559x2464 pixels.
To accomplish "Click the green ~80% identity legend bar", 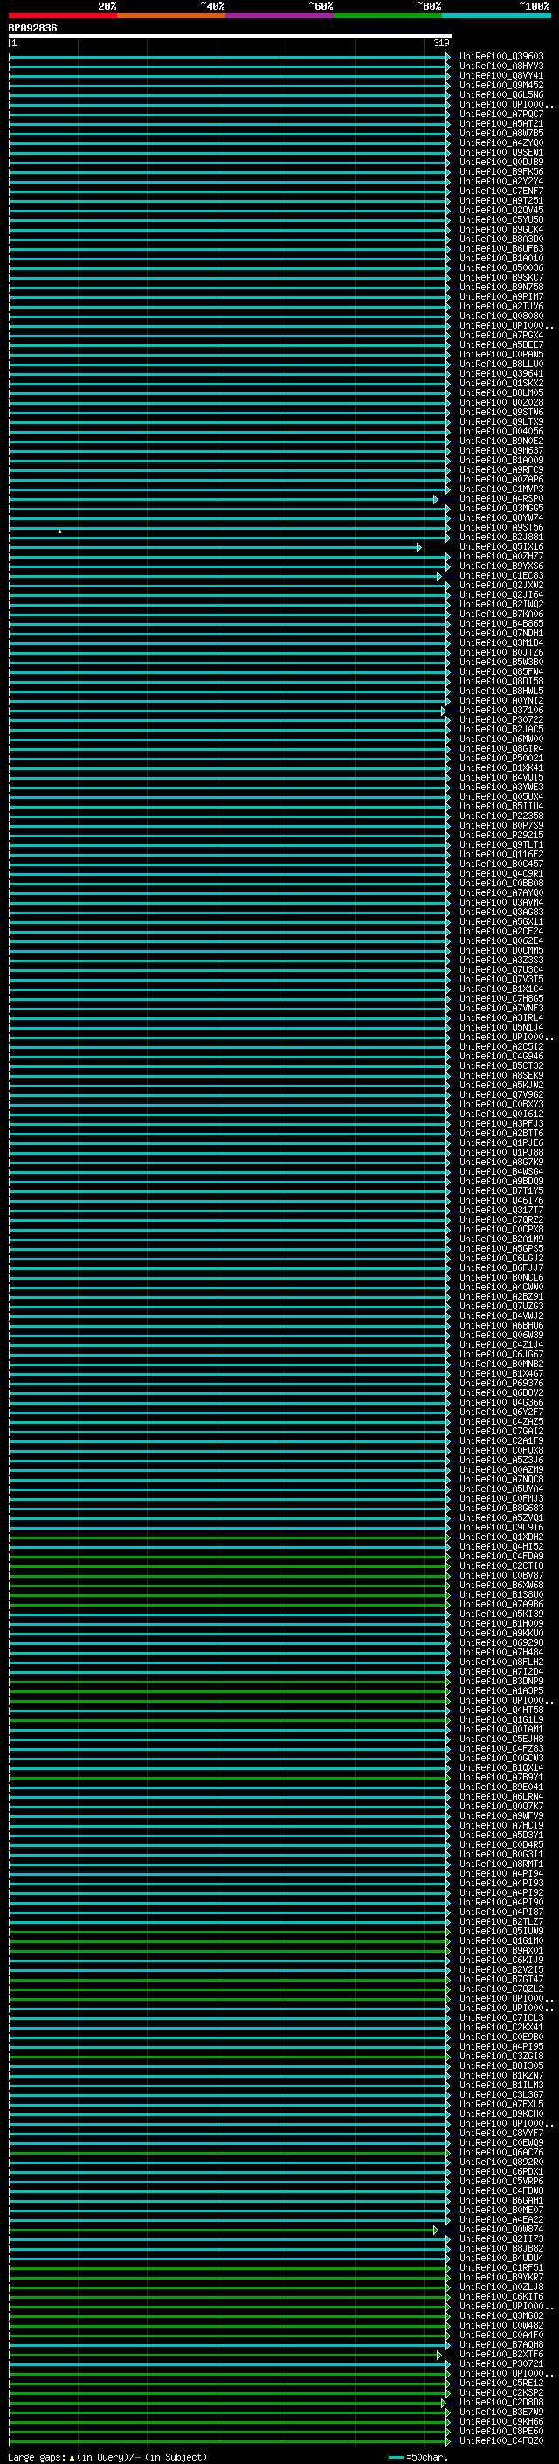I will pyautogui.click(x=388, y=16).
